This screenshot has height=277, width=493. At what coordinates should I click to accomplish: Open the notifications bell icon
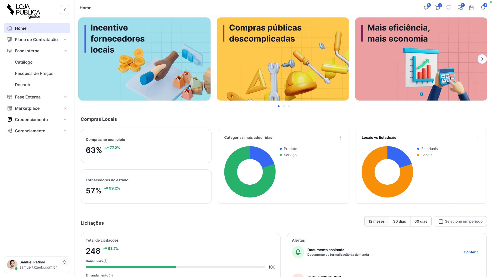coord(483,8)
